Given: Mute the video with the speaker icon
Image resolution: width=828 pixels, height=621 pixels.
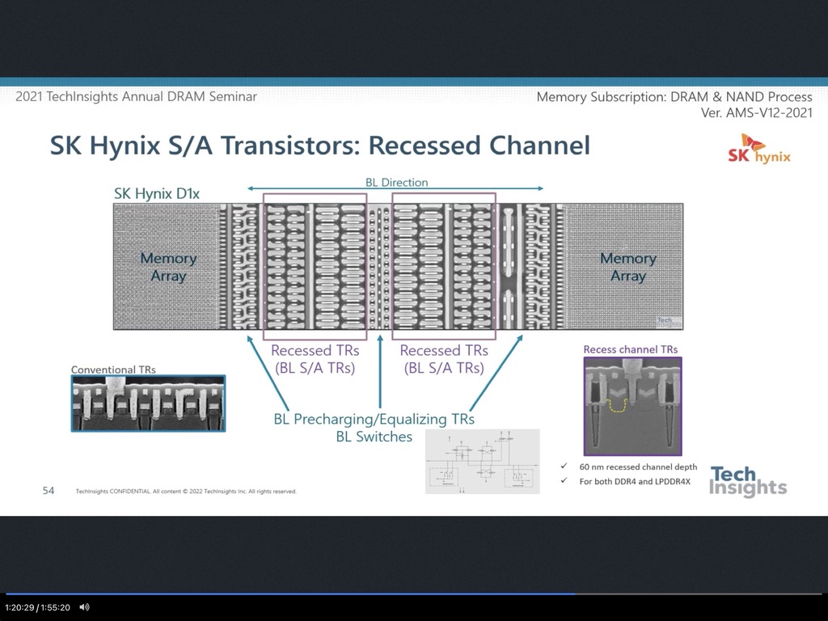Looking at the screenshot, I should point(85,607).
